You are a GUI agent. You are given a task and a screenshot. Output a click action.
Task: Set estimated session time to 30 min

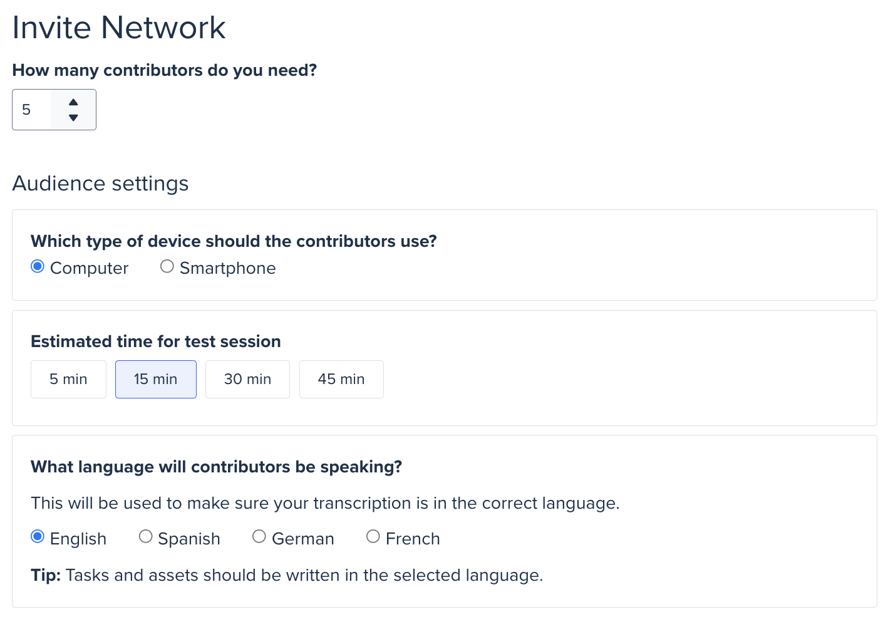(247, 379)
